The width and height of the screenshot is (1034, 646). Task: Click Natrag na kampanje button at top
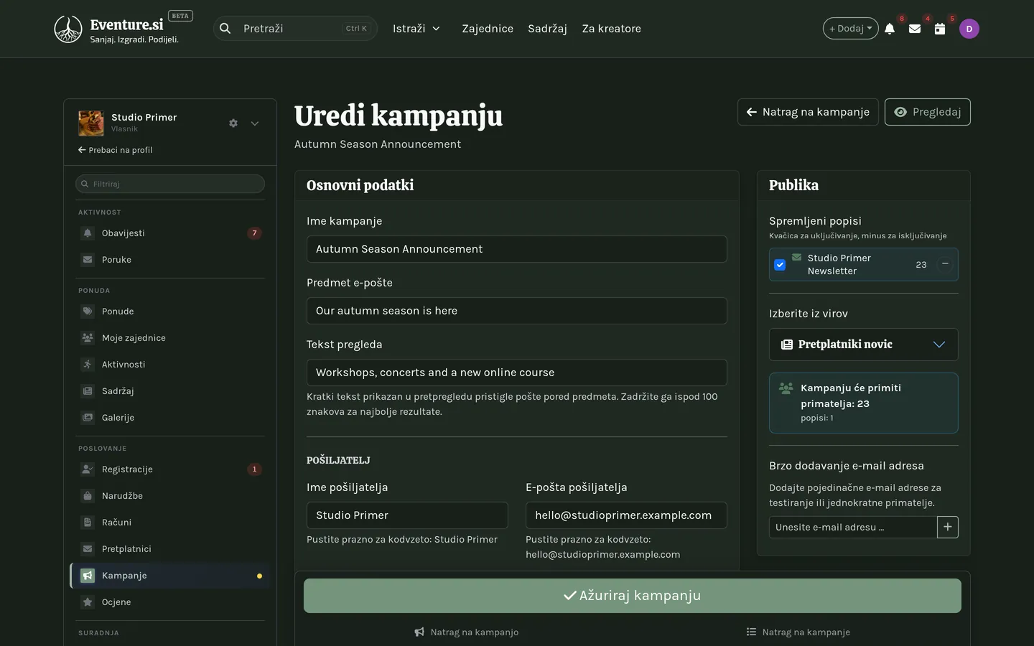[808, 112]
